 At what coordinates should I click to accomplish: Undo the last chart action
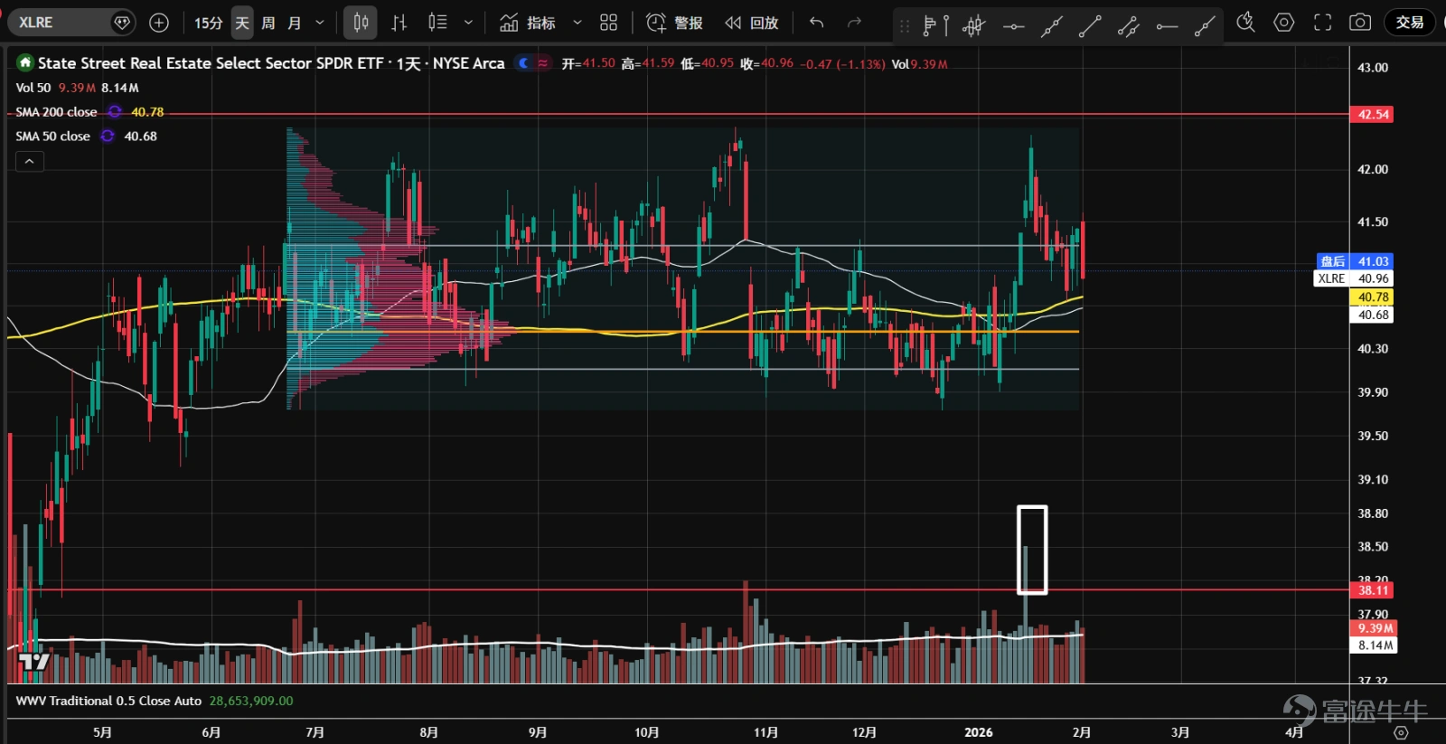coord(817,23)
